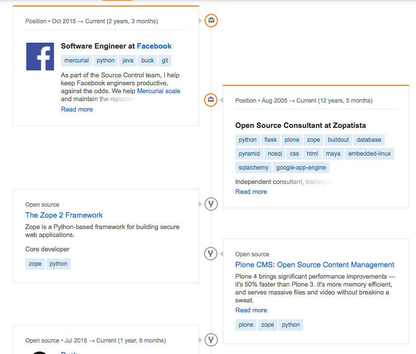
Task: Select the flask tag
Action: [270, 140]
